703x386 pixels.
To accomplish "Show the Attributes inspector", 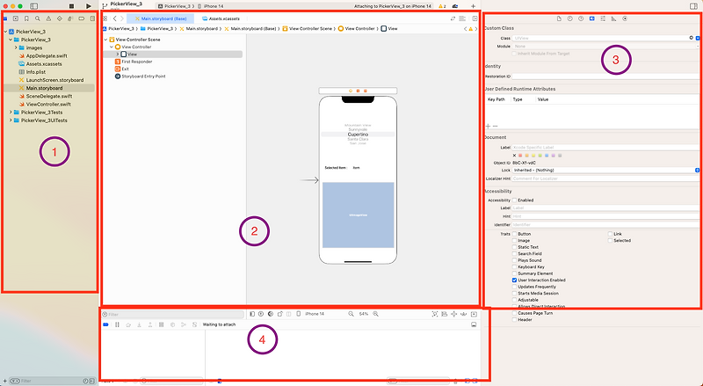I will (x=603, y=18).
